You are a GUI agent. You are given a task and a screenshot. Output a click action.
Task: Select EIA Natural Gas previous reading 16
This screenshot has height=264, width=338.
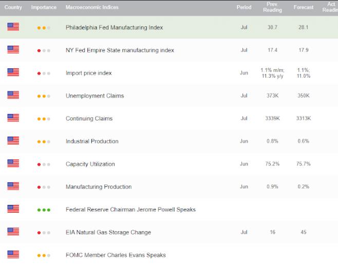point(272,232)
